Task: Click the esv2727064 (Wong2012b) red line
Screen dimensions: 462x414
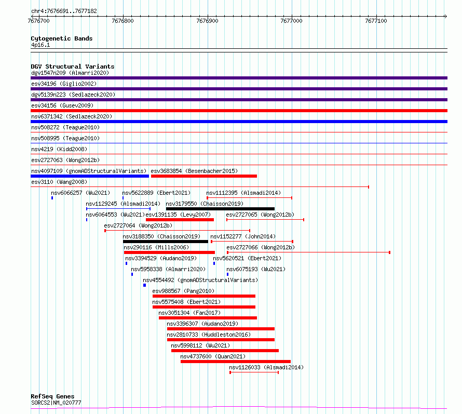Action: coord(178,231)
